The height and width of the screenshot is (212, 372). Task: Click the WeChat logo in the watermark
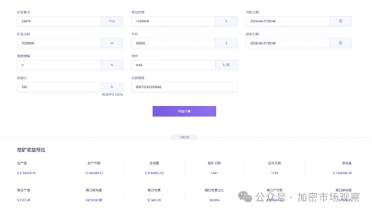point(245,197)
